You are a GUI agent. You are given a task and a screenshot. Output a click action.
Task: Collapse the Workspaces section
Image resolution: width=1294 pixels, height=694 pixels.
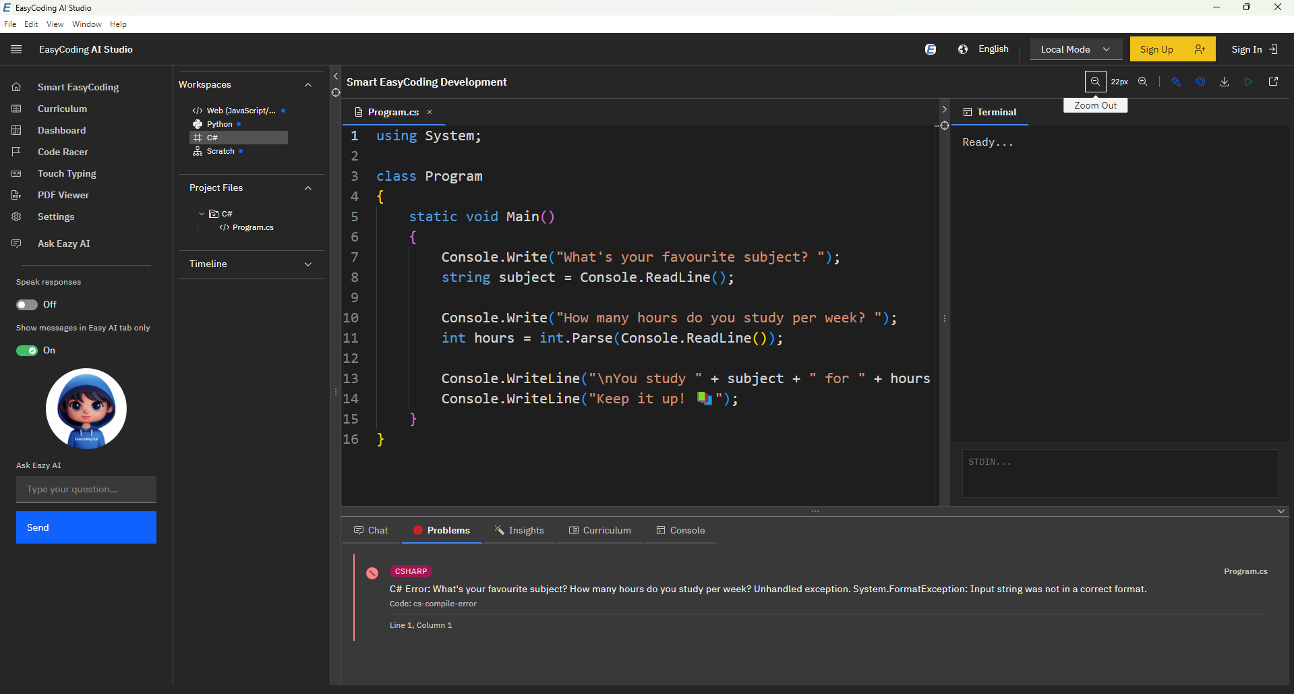pos(308,85)
